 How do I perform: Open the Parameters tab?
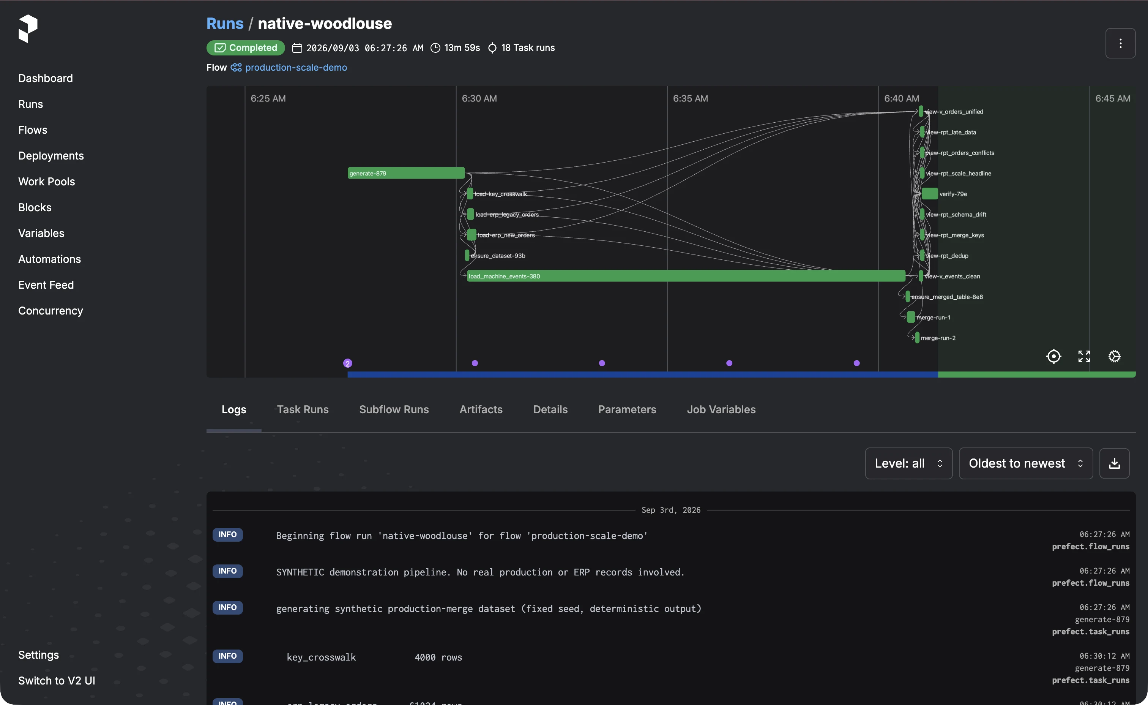627,409
